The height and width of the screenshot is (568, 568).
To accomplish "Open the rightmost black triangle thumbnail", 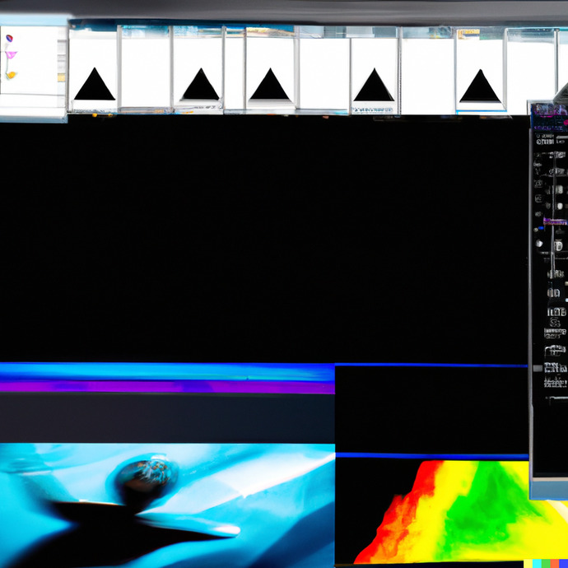I will tap(480, 86).
